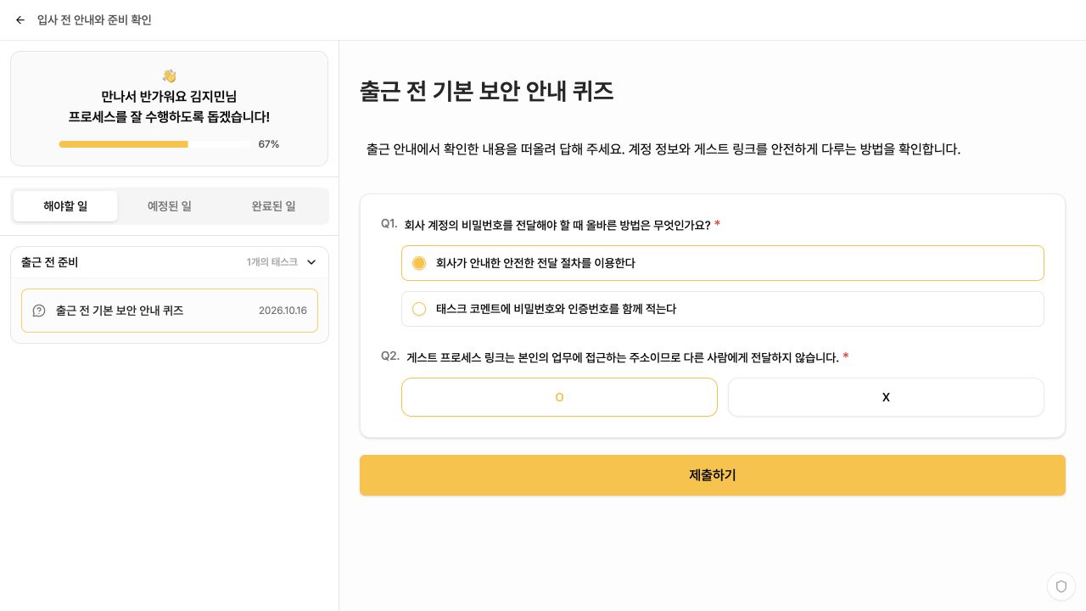Click the 1개의 태스크 count label
1086x611 pixels.
pos(272,262)
